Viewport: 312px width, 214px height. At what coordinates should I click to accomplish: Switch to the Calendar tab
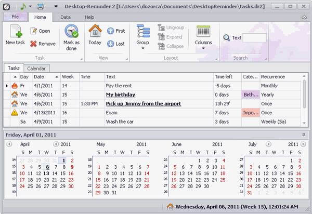36,69
